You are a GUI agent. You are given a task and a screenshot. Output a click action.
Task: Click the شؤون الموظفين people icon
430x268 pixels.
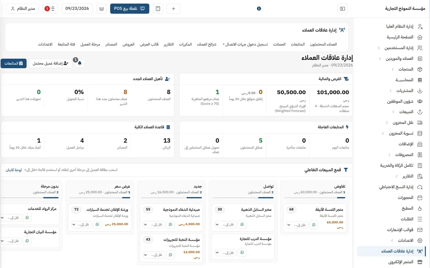420,101
